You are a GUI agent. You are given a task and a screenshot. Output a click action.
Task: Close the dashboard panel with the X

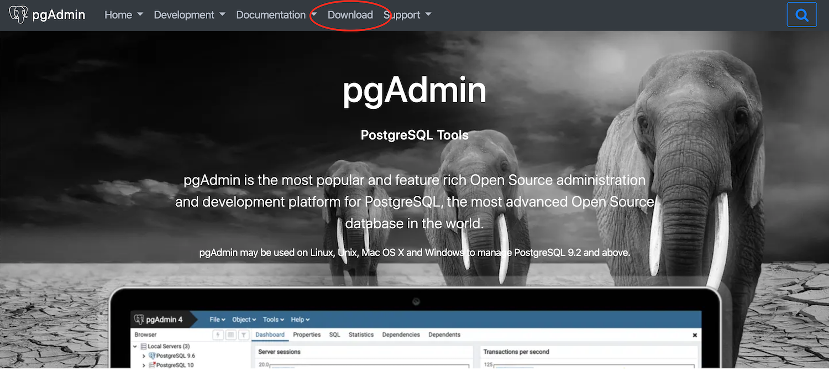695,335
